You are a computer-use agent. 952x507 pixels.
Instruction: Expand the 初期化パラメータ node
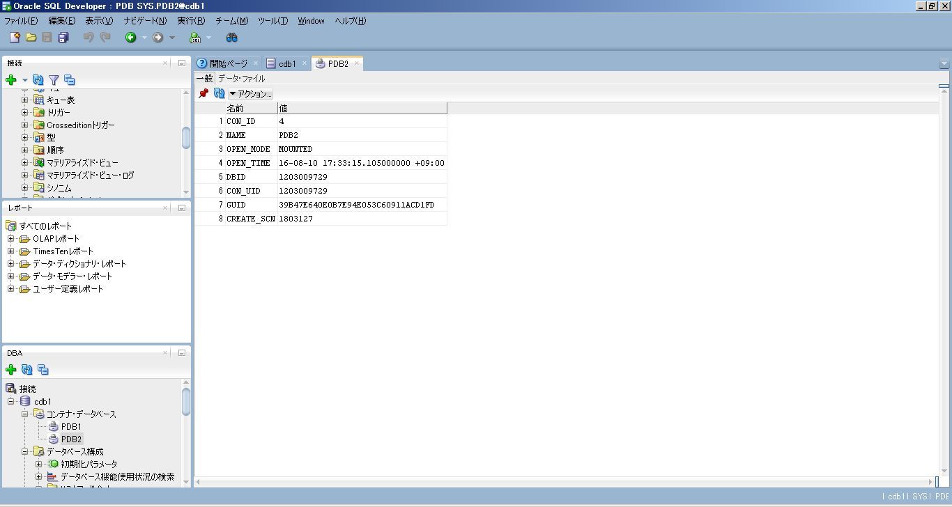coord(39,464)
